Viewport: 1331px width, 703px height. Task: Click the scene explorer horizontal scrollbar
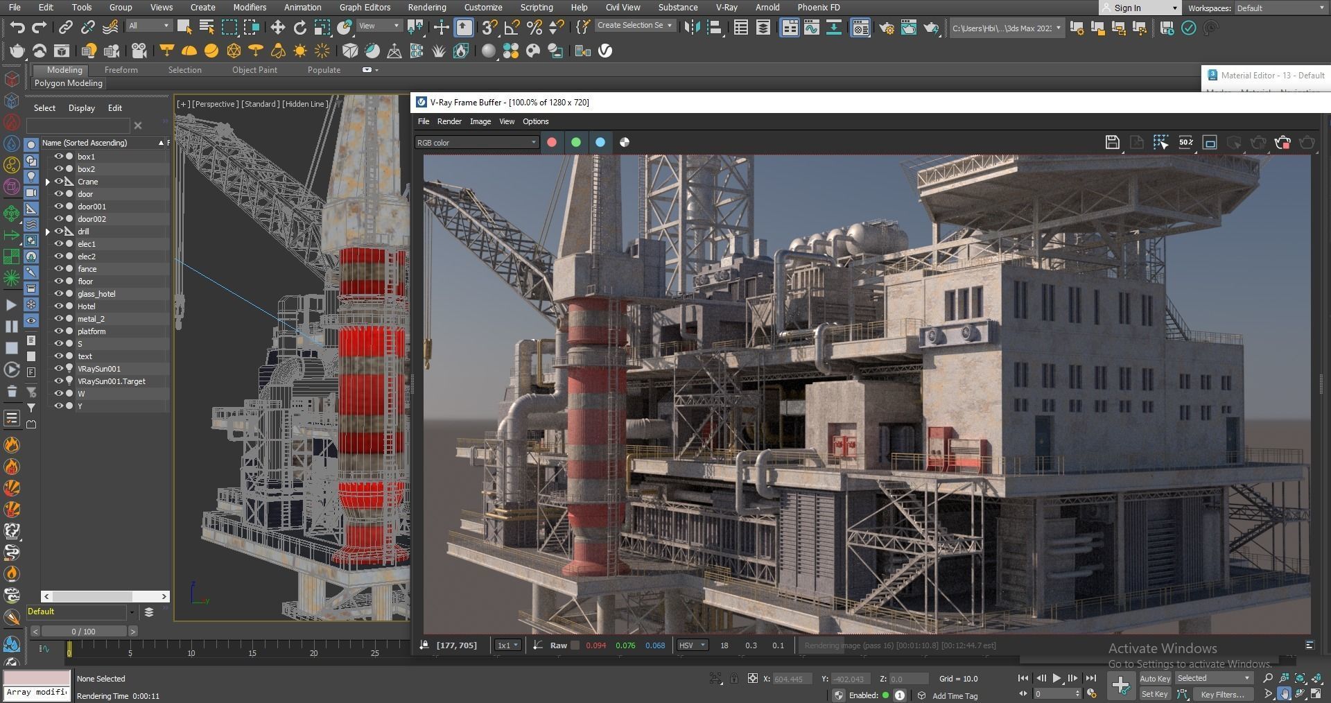105,596
